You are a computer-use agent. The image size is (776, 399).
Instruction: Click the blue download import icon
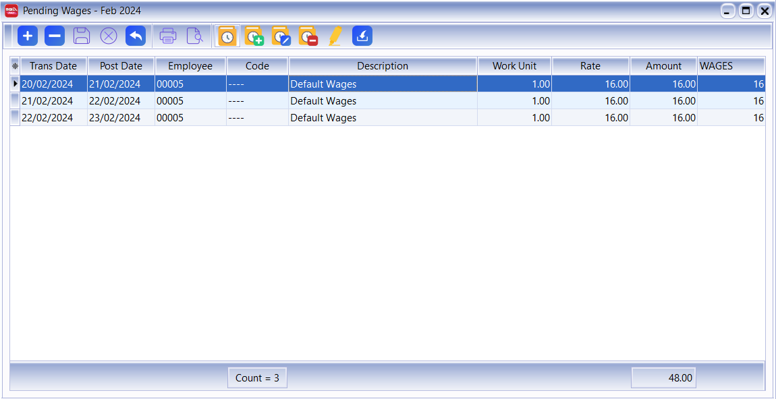362,36
